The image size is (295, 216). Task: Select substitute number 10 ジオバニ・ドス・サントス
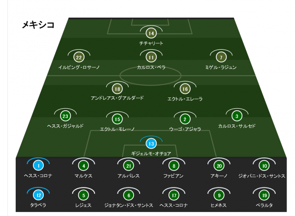coord(265,166)
